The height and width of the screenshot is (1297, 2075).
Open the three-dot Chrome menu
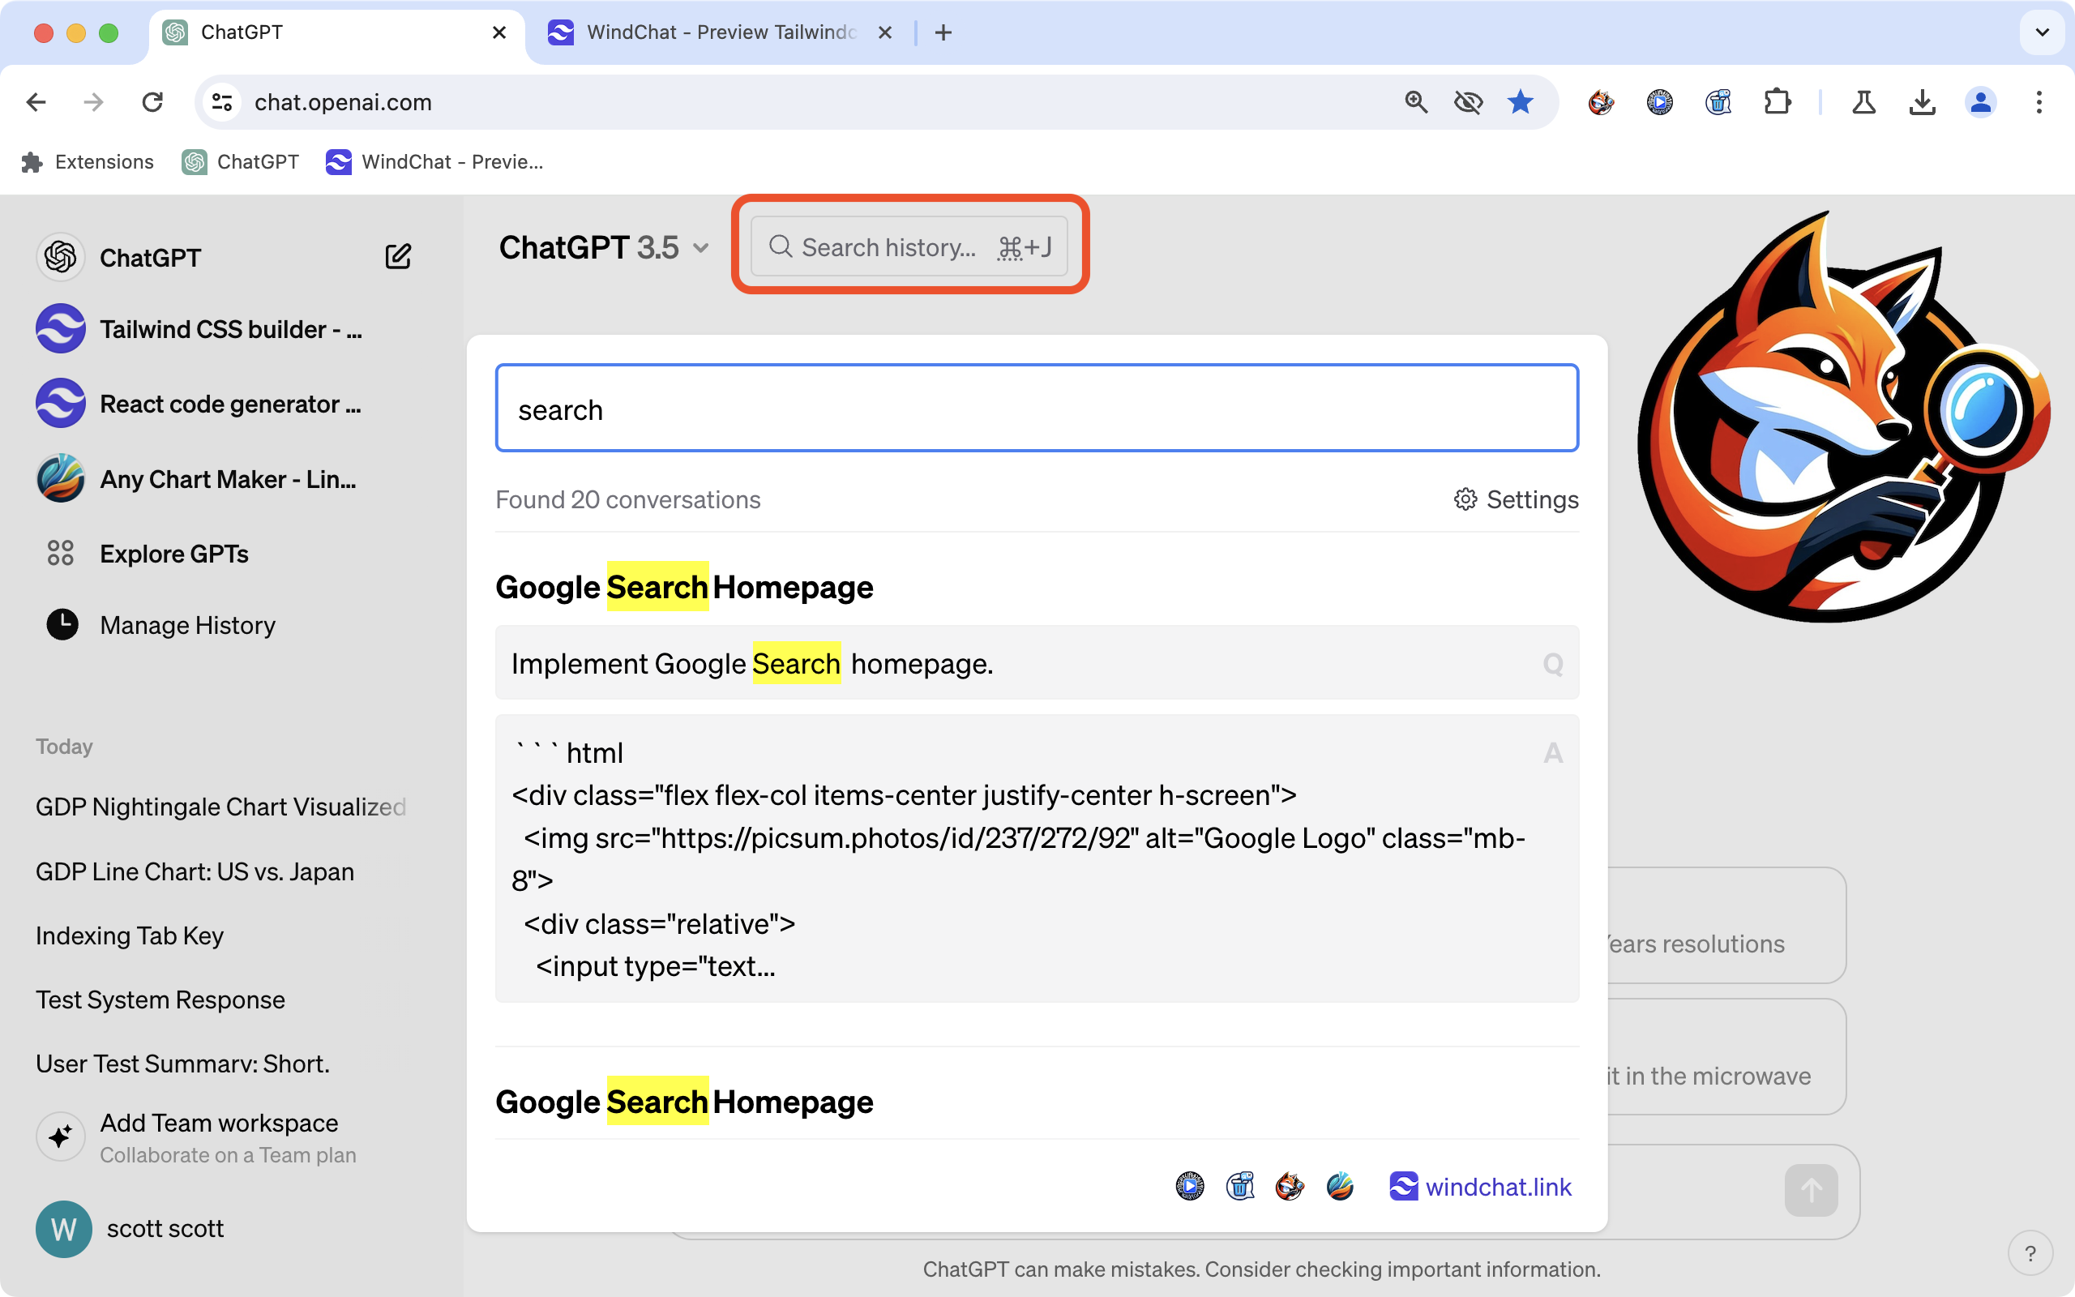(2040, 102)
